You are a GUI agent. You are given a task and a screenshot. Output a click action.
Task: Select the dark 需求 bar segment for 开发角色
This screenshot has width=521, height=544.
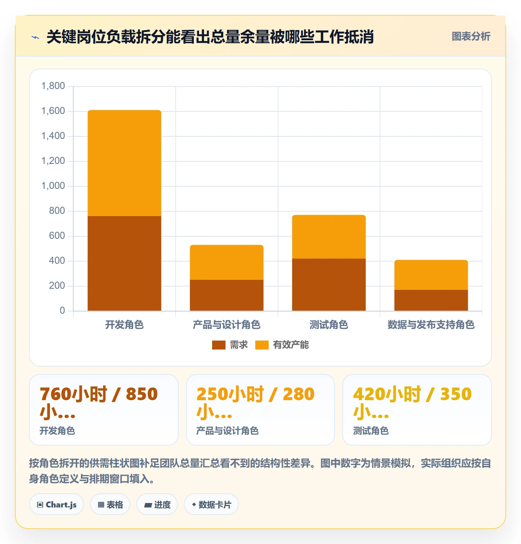click(x=124, y=263)
